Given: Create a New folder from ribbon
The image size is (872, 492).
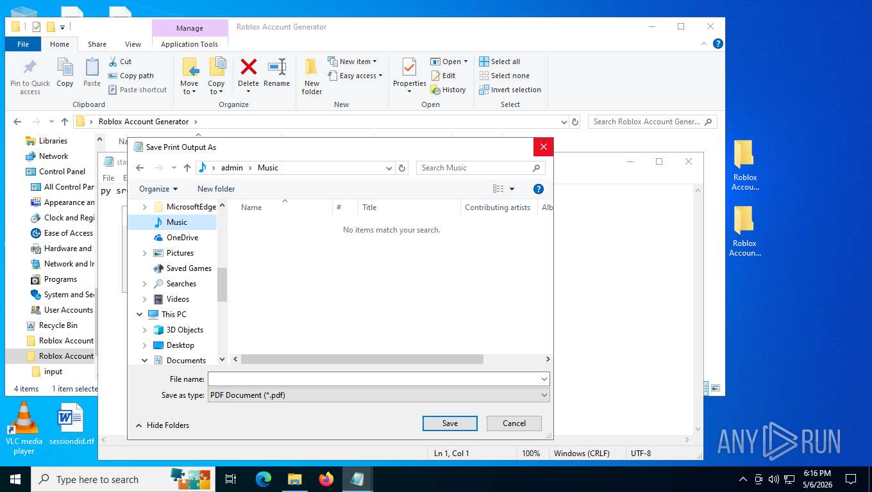Looking at the screenshot, I should pyautogui.click(x=312, y=76).
